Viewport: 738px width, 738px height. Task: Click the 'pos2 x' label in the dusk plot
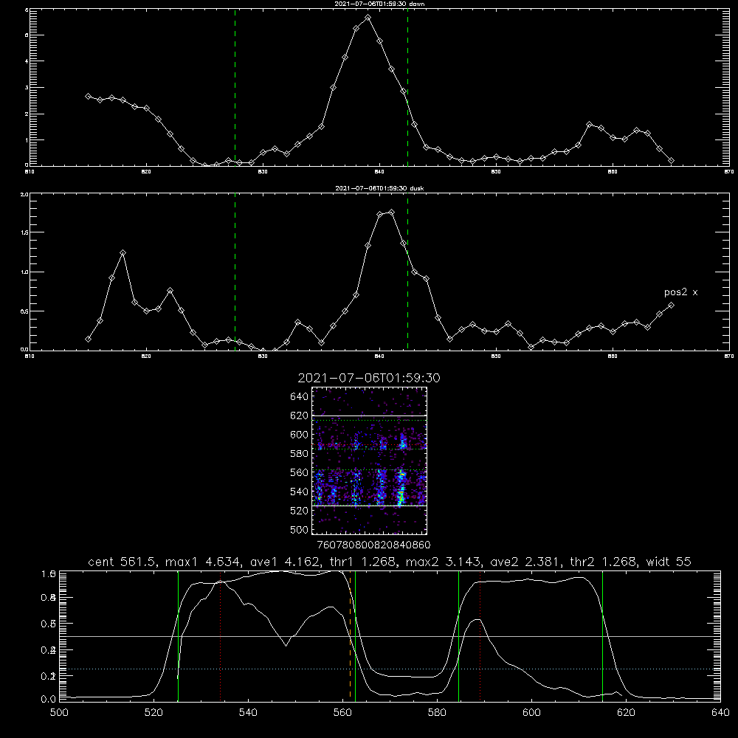pyautogui.click(x=680, y=292)
